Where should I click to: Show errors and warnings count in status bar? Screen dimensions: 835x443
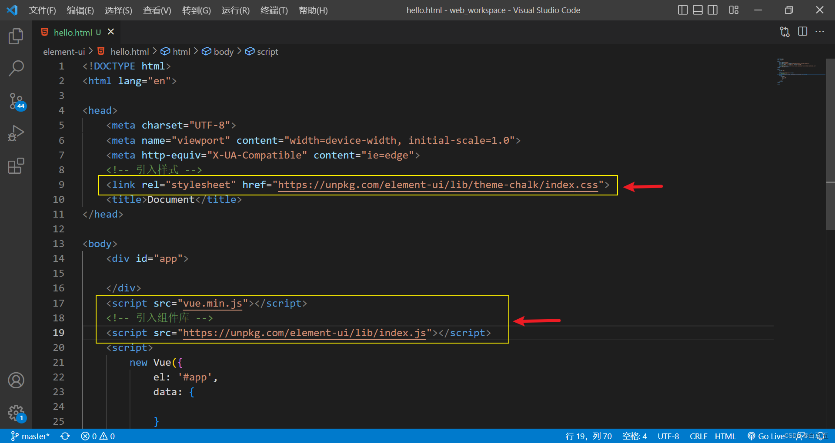pyautogui.click(x=98, y=436)
